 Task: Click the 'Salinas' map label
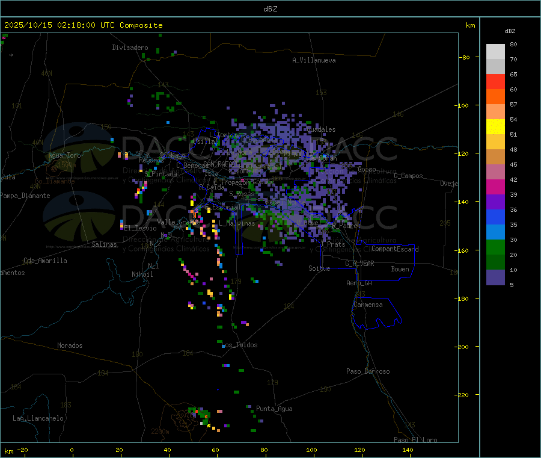tap(104, 244)
